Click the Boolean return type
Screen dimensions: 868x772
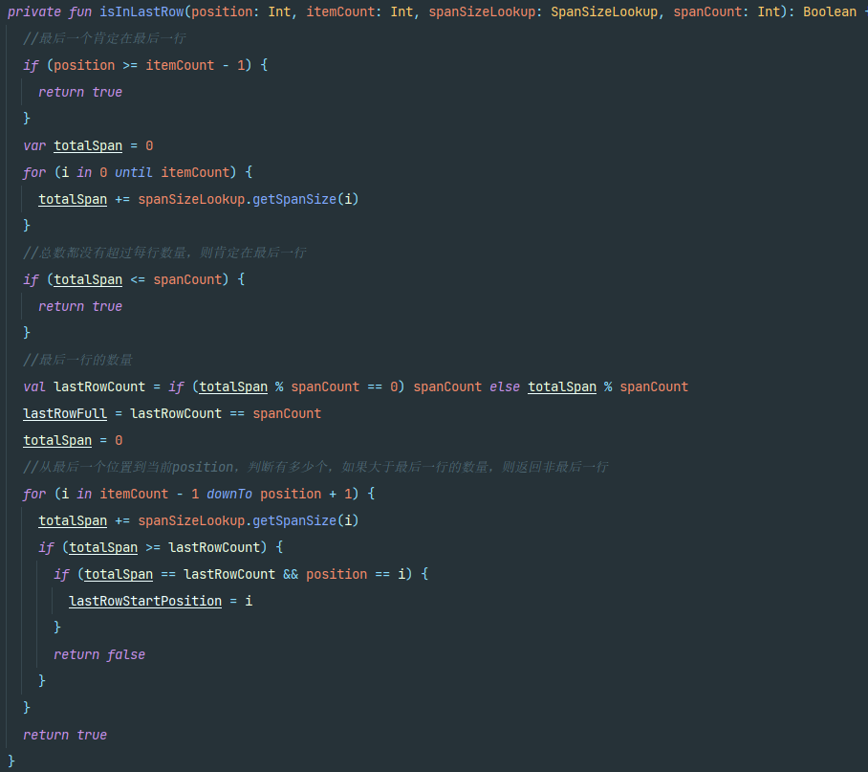point(830,11)
